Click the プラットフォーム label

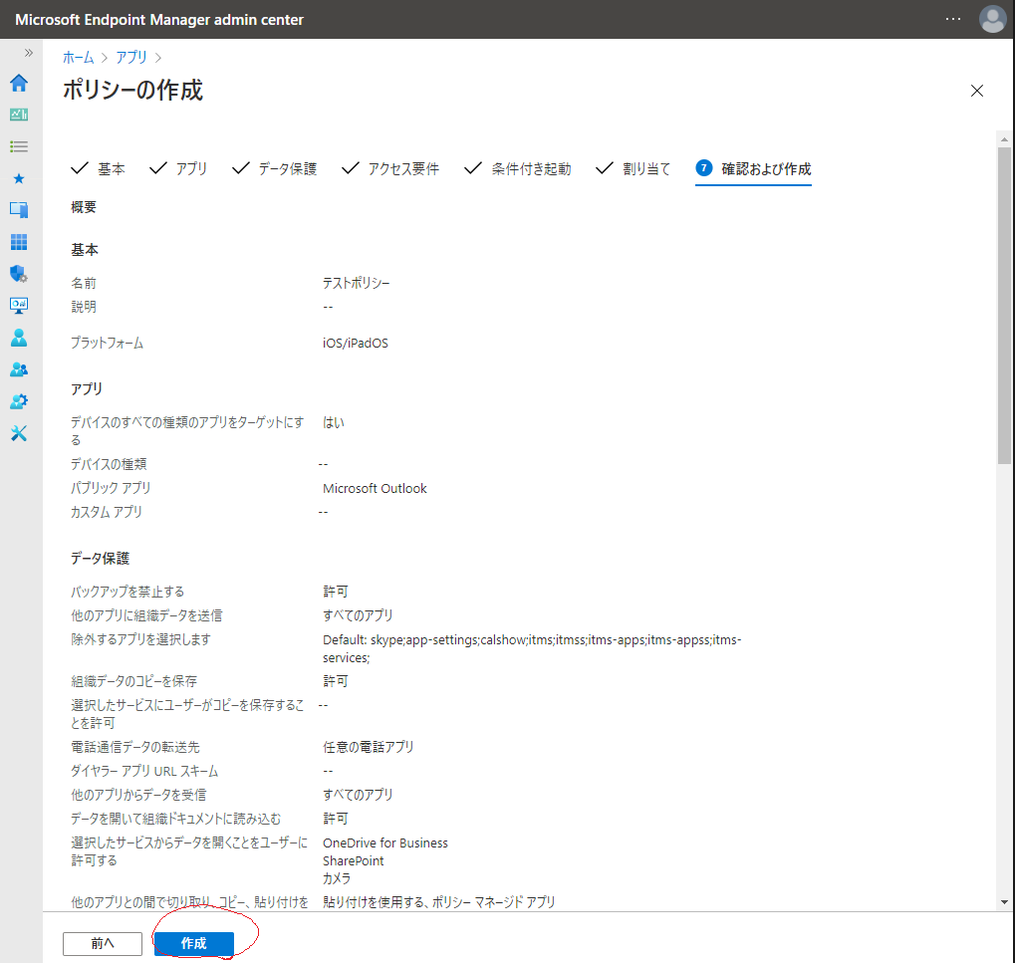tap(107, 343)
